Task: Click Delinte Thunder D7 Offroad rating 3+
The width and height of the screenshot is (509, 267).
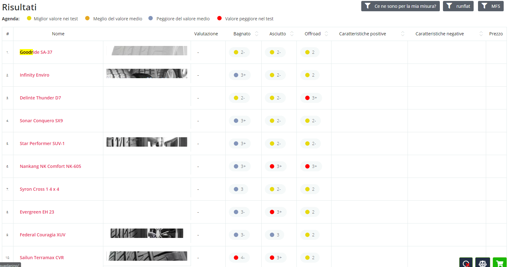Action: [311, 98]
